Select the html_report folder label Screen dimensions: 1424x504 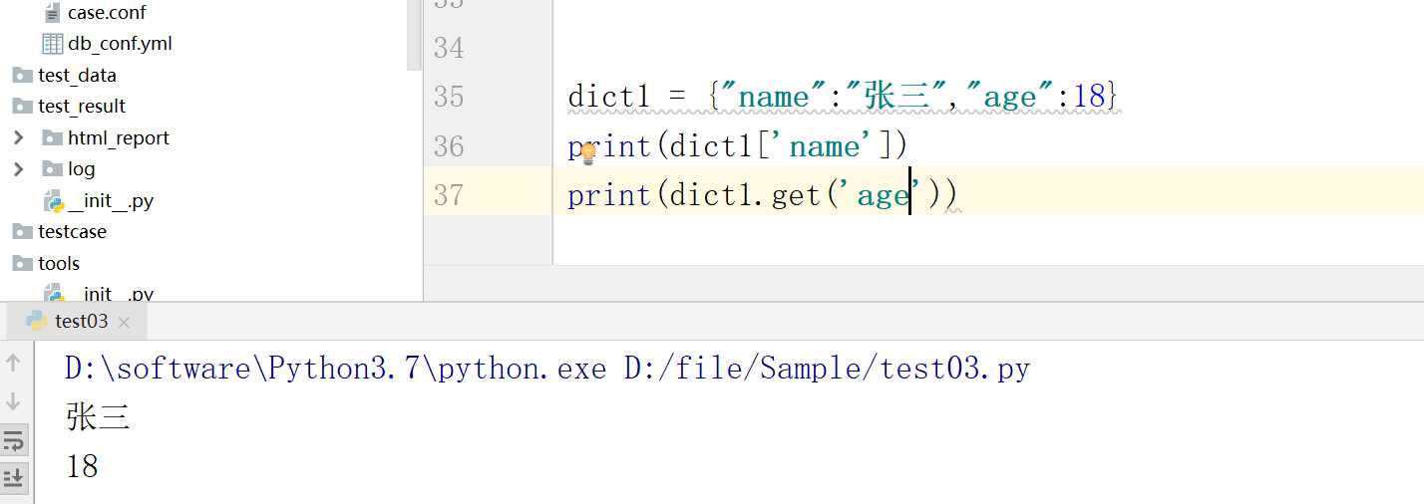(x=119, y=137)
